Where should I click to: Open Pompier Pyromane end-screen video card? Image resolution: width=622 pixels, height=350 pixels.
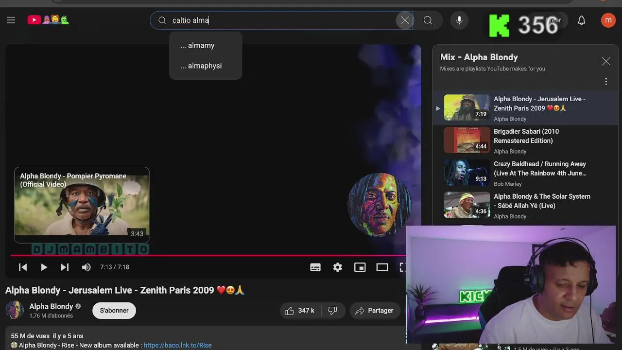[x=82, y=205]
